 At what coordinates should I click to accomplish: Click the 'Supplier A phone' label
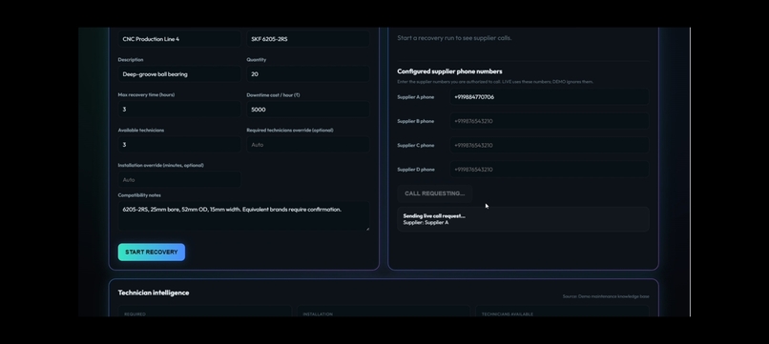pyautogui.click(x=415, y=97)
